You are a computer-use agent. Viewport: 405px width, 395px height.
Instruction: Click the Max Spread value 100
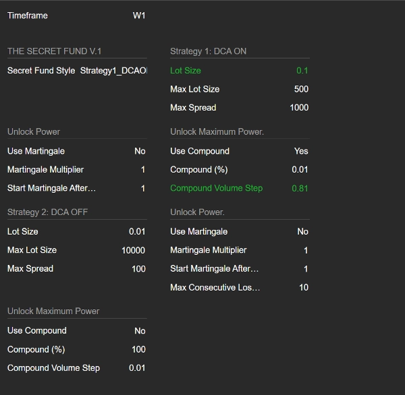(138, 269)
